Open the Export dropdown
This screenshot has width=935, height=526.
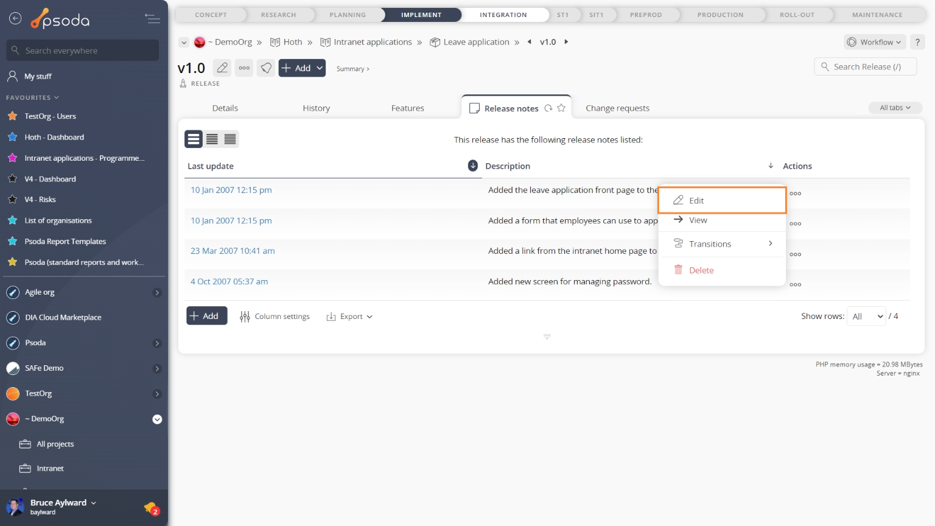click(x=349, y=317)
